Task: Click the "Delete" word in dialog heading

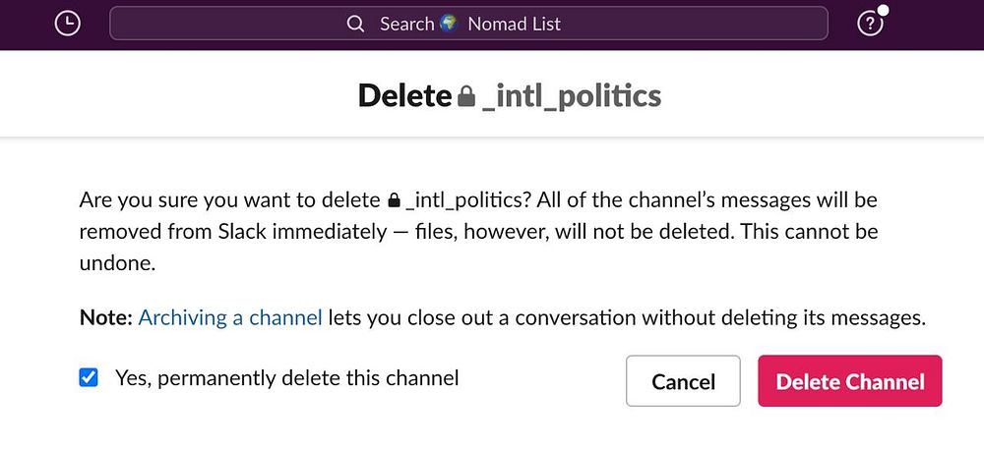Action: point(403,95)
